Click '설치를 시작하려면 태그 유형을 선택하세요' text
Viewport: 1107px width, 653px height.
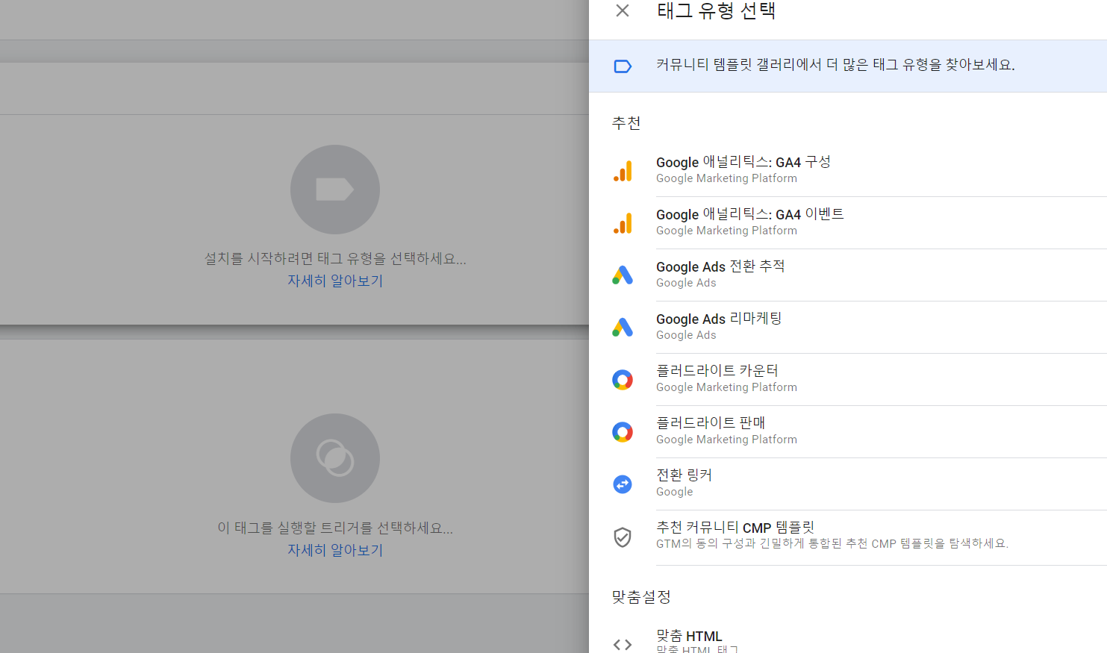point(335,258)
